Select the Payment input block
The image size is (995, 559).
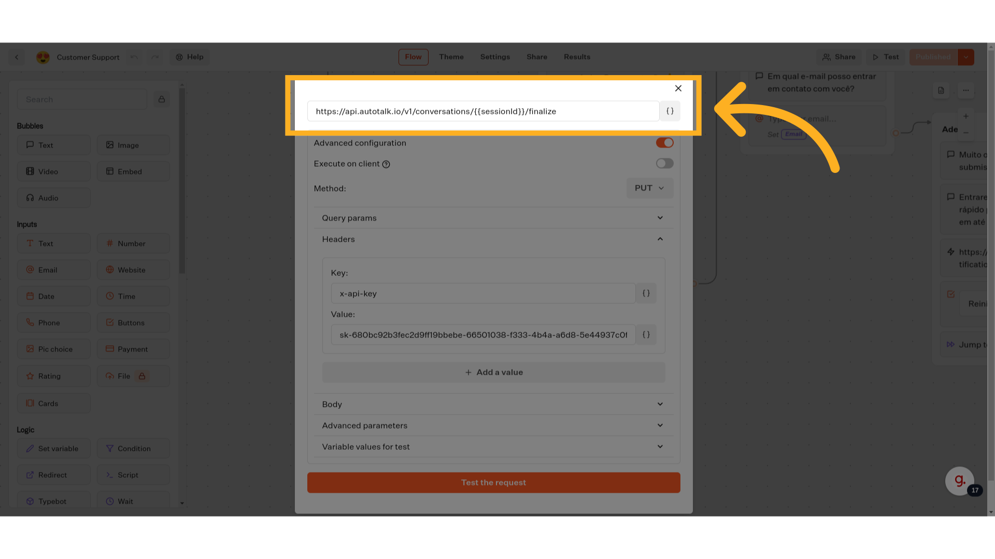click(x=133, y=349)
